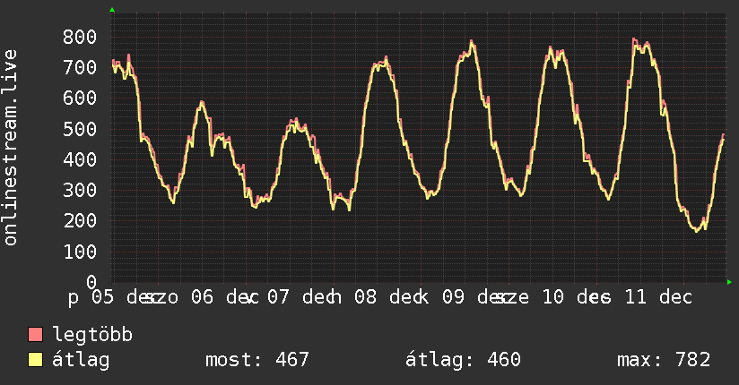The image size is (739, 385).
Task: Click the highest peak near 09 dec
Action: pos(472,41)
